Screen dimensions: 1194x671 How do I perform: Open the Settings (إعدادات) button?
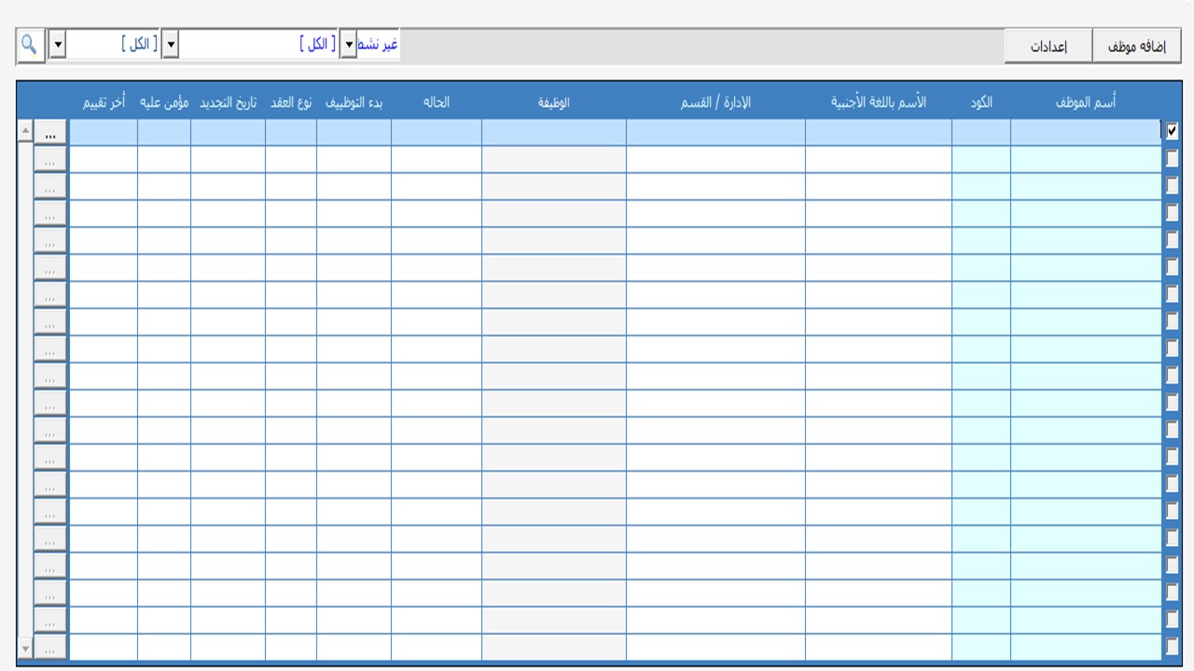(1048, 47)
